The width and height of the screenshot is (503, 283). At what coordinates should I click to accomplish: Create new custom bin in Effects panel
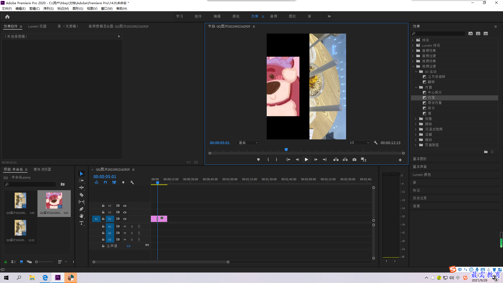coord(486,152)
